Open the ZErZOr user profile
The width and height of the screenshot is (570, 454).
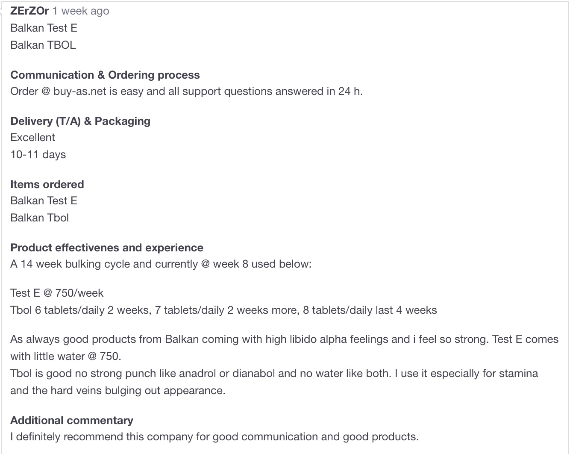pyautogui.click(x=29, y=11)
